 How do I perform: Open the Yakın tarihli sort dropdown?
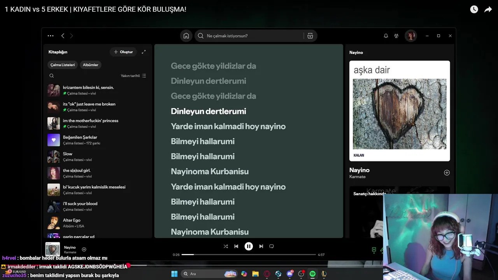point(133,76)
